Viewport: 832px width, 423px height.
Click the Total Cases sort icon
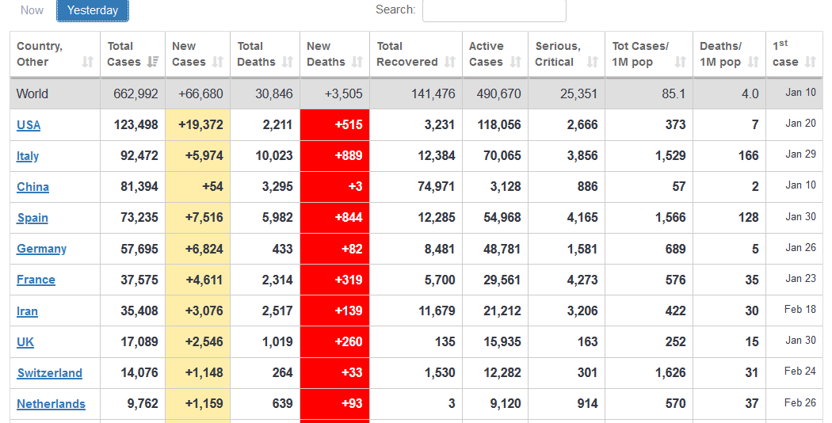tap(153, 62)
